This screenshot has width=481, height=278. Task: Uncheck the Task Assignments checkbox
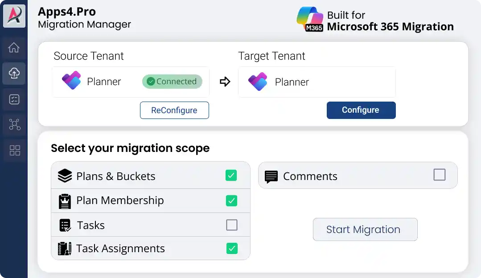point(232,248)
